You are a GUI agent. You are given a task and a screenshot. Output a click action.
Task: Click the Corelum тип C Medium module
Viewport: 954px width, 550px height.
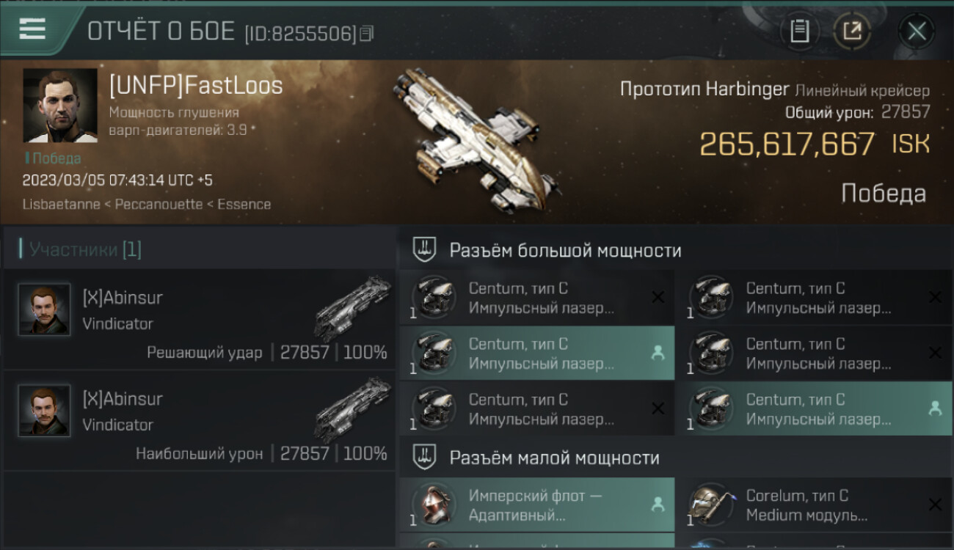coord(814,505)
